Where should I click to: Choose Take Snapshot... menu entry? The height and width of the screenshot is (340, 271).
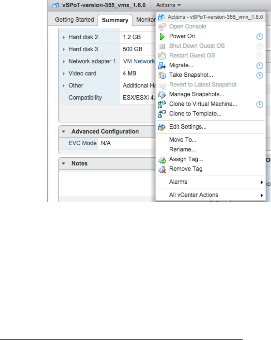(x=191, y=75)
